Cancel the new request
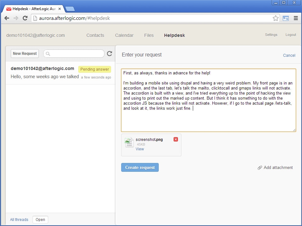Screen dimensions: 302x226 pyautogui.click(x=289, y=55)
